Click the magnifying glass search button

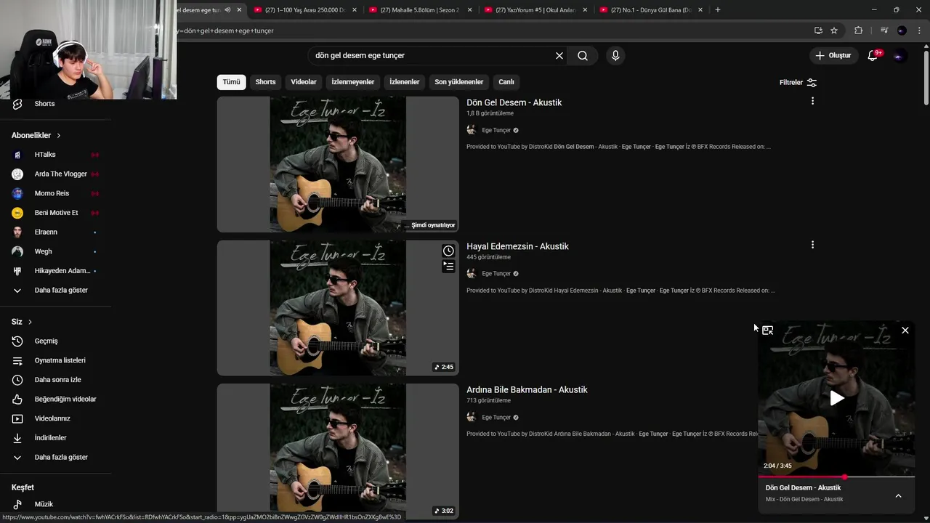(x=583, y=55)
